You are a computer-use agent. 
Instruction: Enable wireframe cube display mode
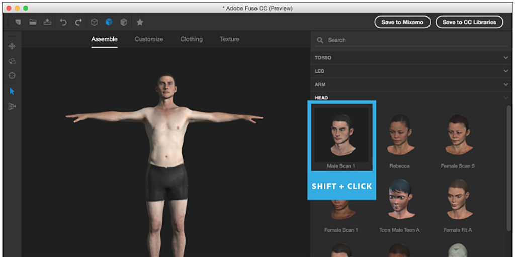tap(94, 22)
